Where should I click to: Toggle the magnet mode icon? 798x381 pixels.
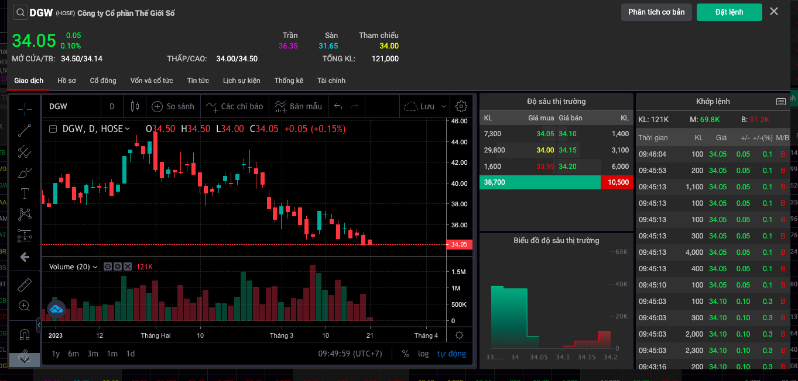pos(25,335)
